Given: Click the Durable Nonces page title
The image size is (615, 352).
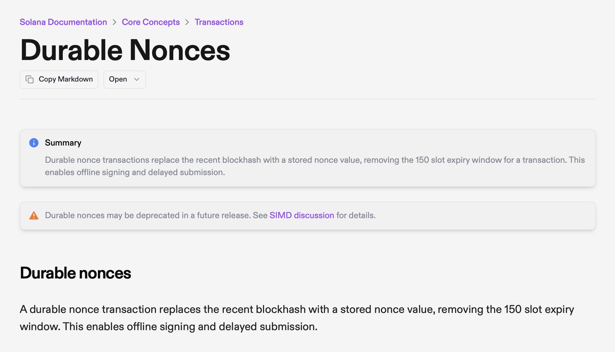Looking at the screenshot, I should 125,50.
